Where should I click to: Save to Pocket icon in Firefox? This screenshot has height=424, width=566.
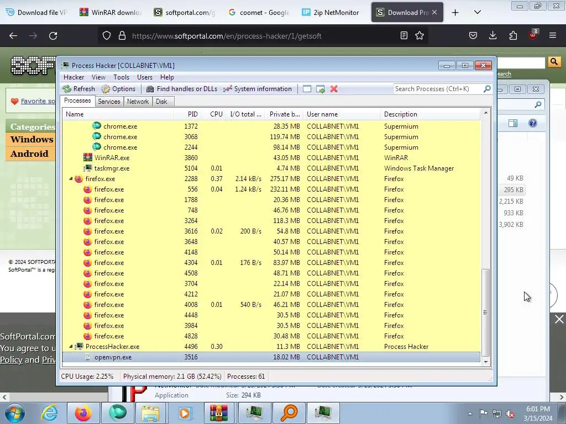pos(473,36)
